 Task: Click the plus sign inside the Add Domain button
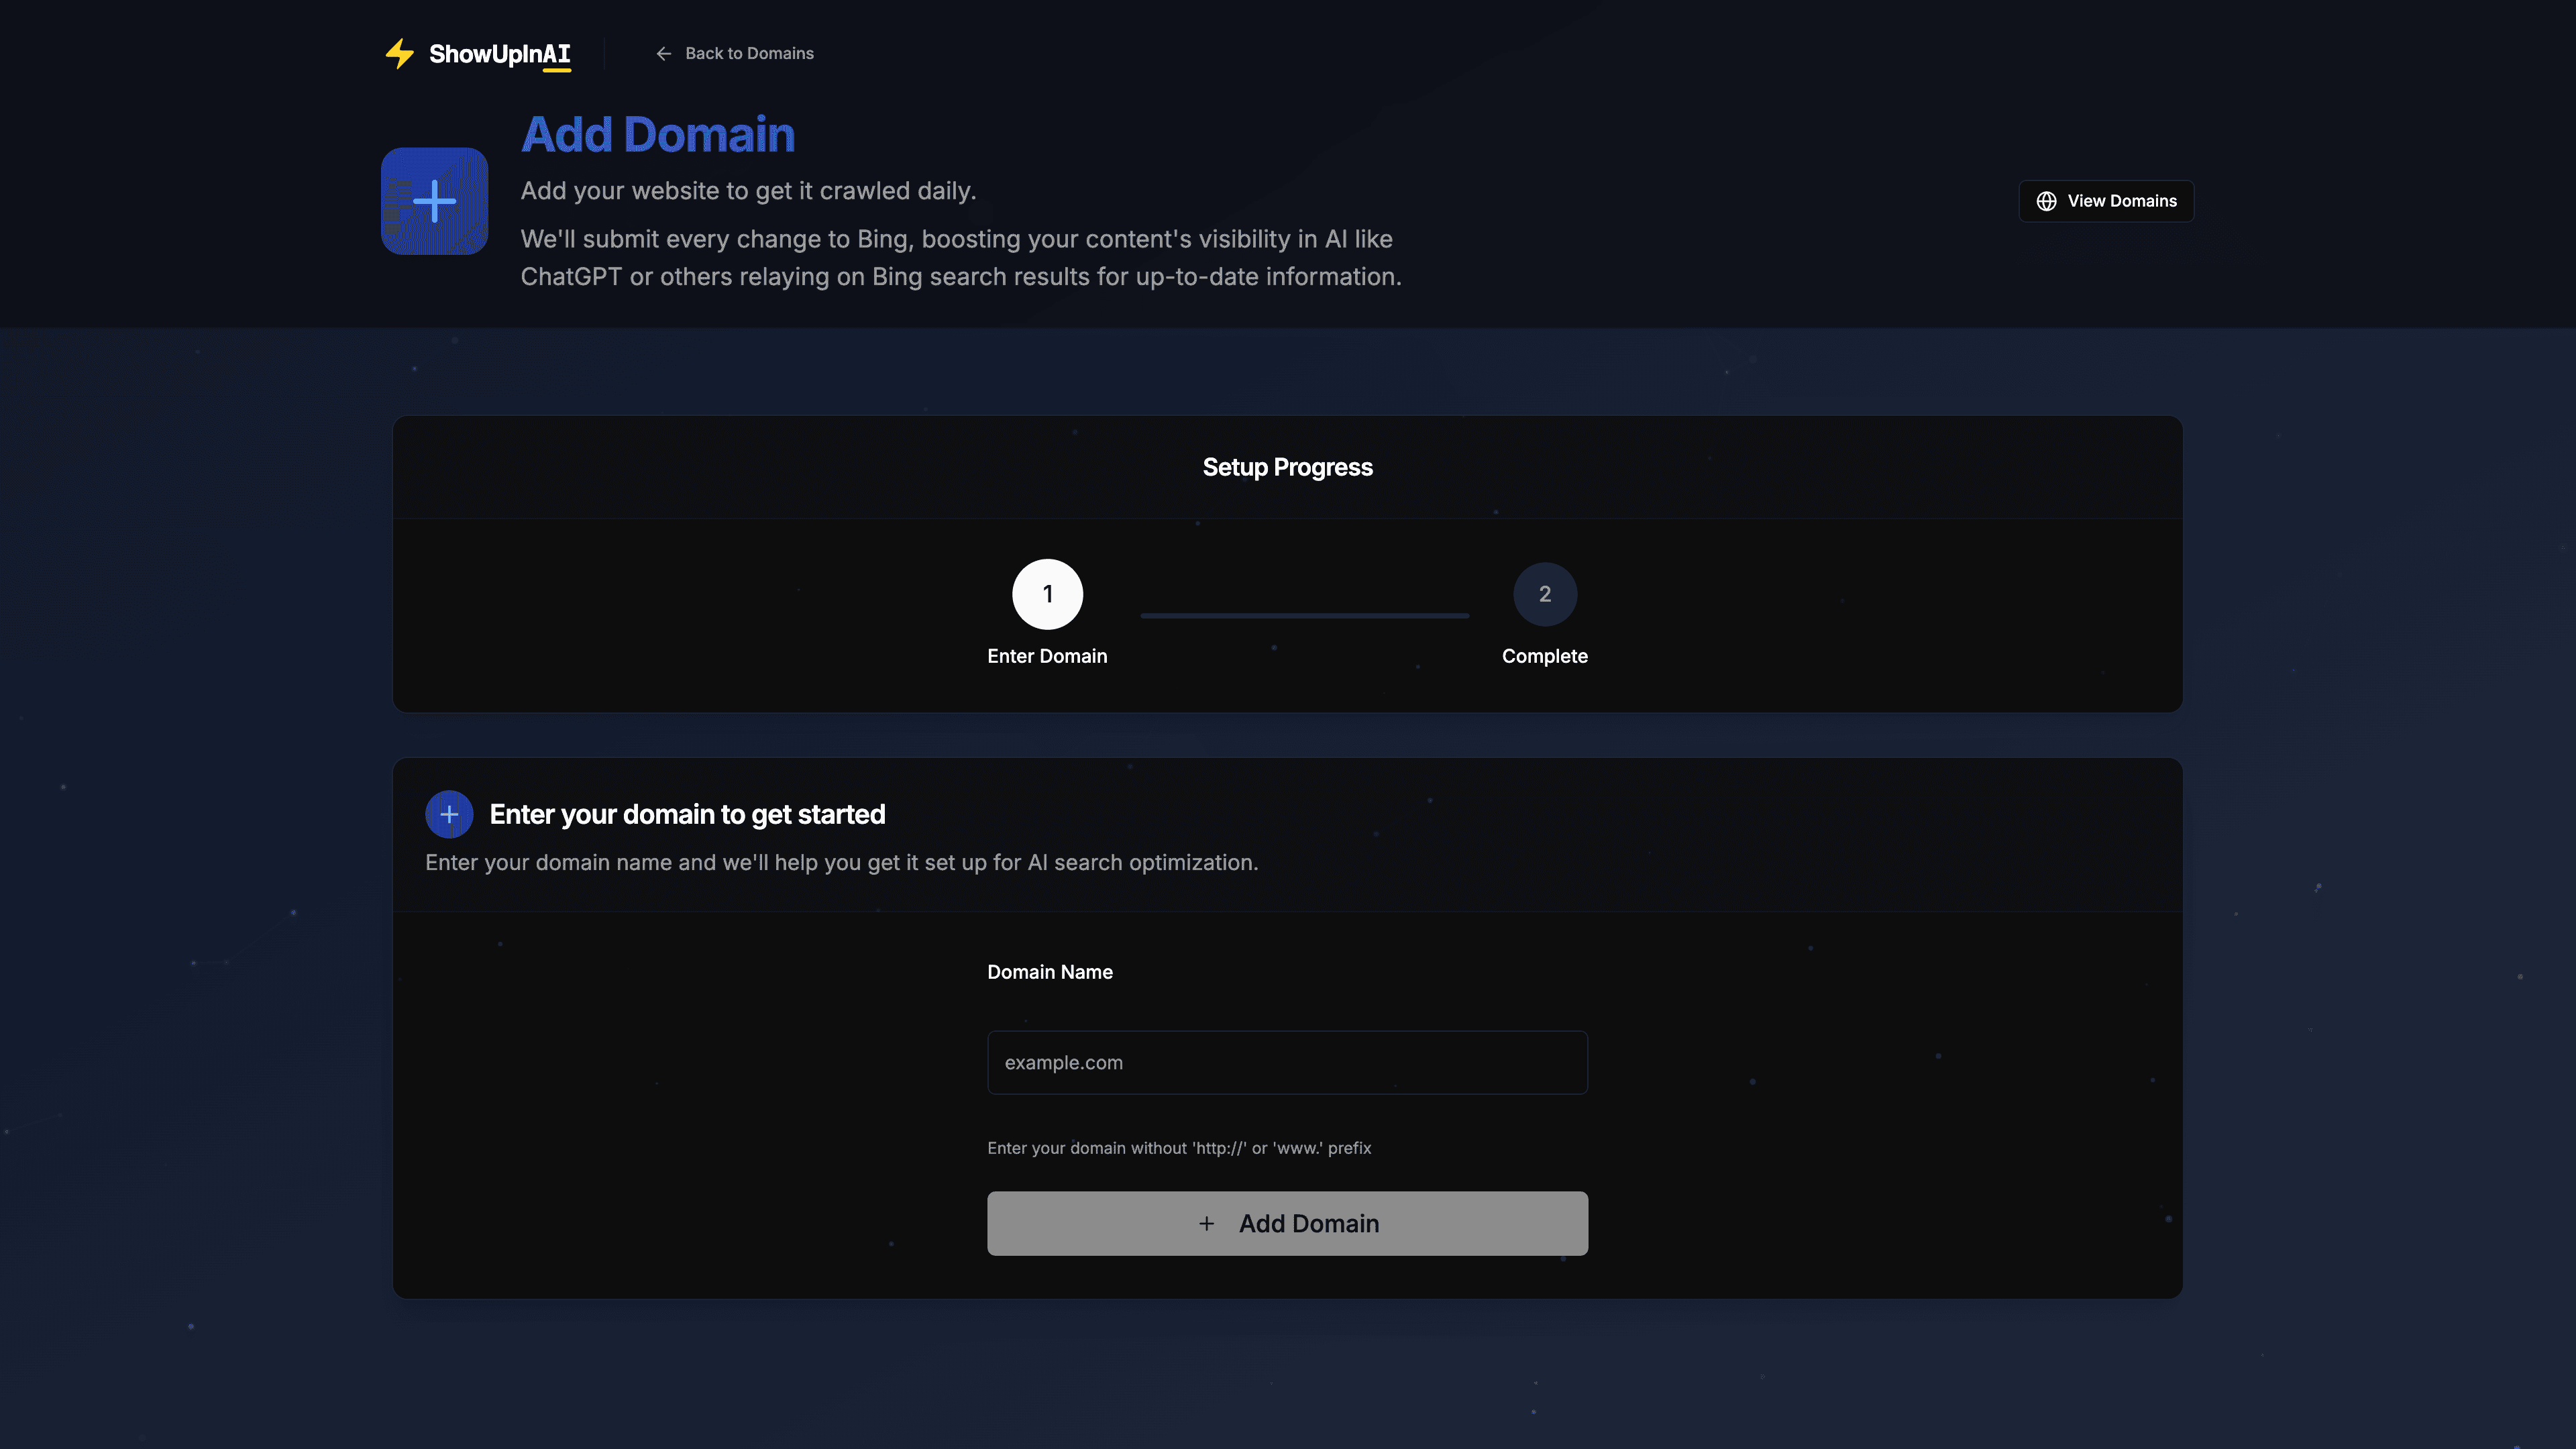tap(1206, 1223)
